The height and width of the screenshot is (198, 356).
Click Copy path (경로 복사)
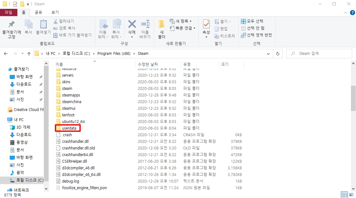click(x=64, y=28)
